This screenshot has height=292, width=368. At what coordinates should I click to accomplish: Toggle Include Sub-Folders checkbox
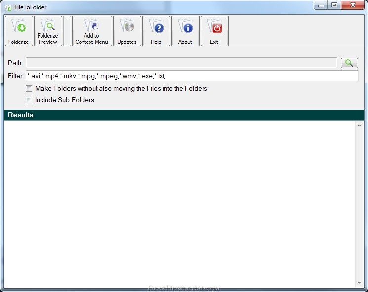click(x=29, y=100)
